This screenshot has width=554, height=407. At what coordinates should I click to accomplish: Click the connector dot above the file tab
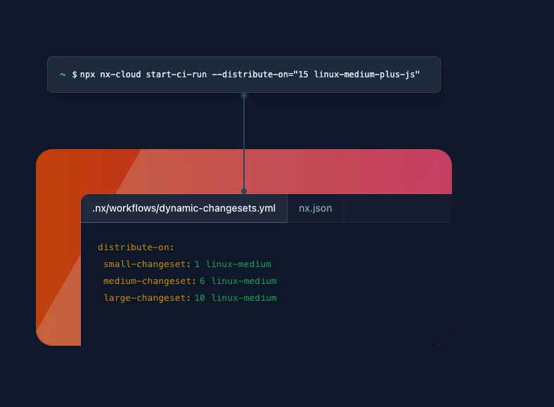244,190
